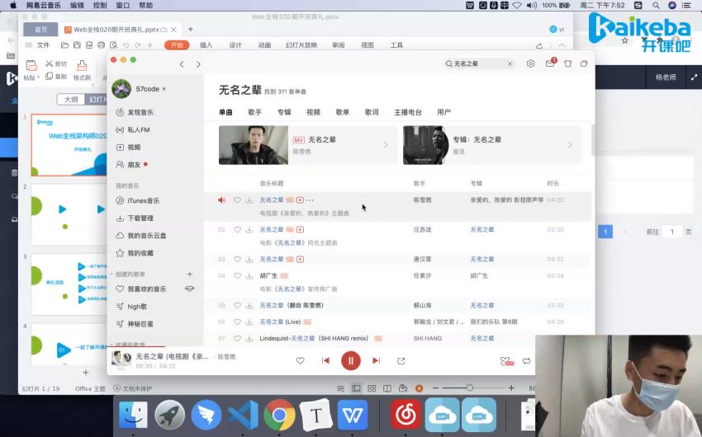Open 发现音乐 in the sidebar
The width and height of the screenshot is (702, 437).
(x=140, y=112)
